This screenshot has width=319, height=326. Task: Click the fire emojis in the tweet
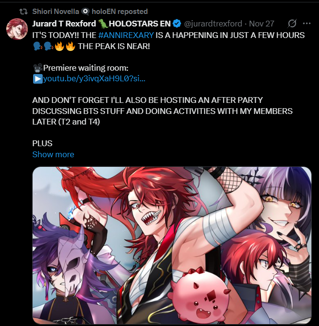[64, 46]
